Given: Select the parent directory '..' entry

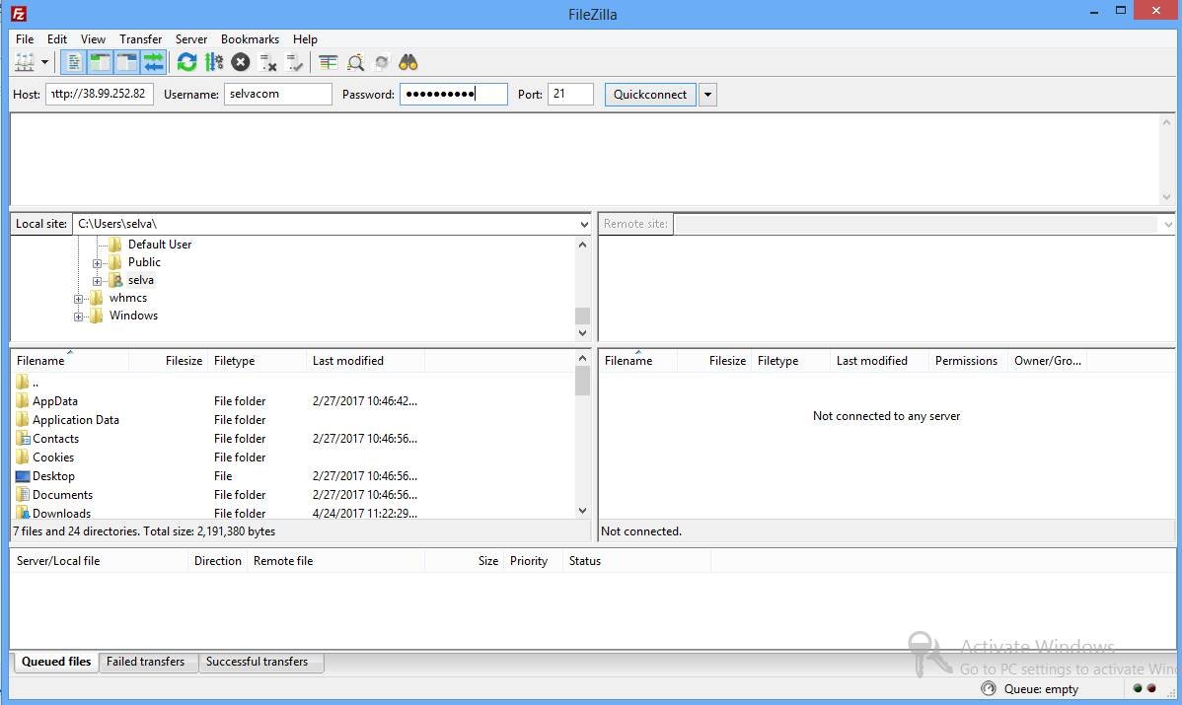Looking at the screenshot, I should pos(292,383).
